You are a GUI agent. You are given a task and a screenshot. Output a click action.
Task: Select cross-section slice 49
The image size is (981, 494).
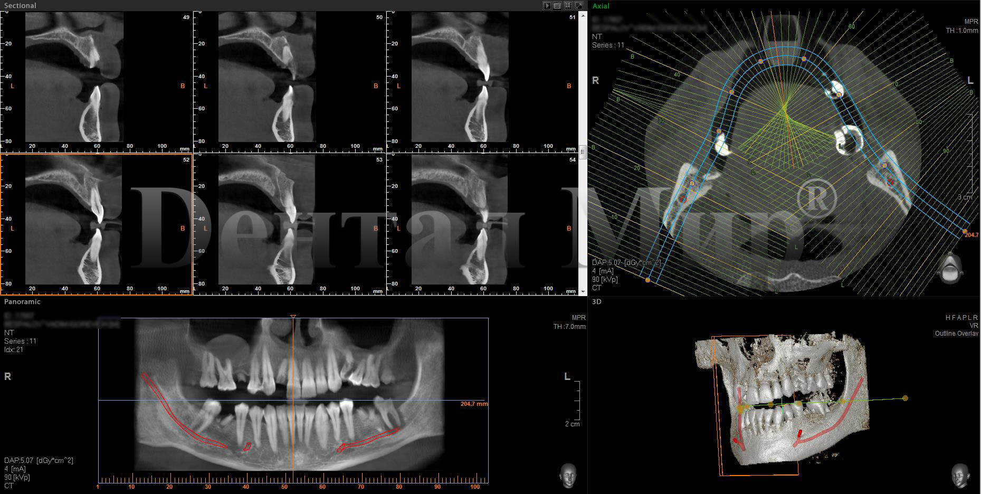[x=97, y=82]
